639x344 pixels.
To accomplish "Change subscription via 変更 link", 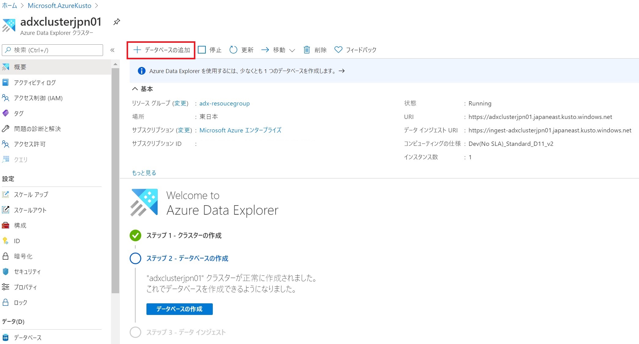I will [x=184, y=130].
